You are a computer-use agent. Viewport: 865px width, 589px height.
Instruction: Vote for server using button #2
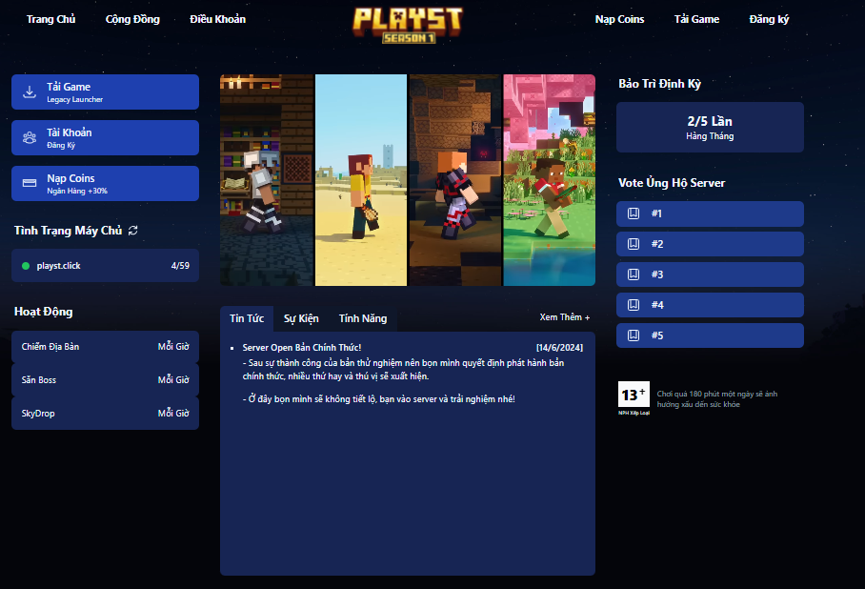[710, 244]
